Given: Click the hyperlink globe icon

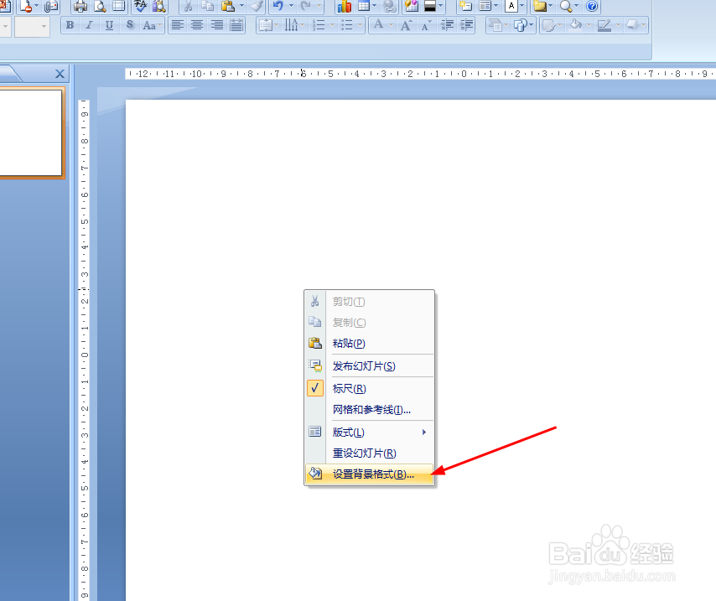Looking at the screenshot, I should 390,6.
